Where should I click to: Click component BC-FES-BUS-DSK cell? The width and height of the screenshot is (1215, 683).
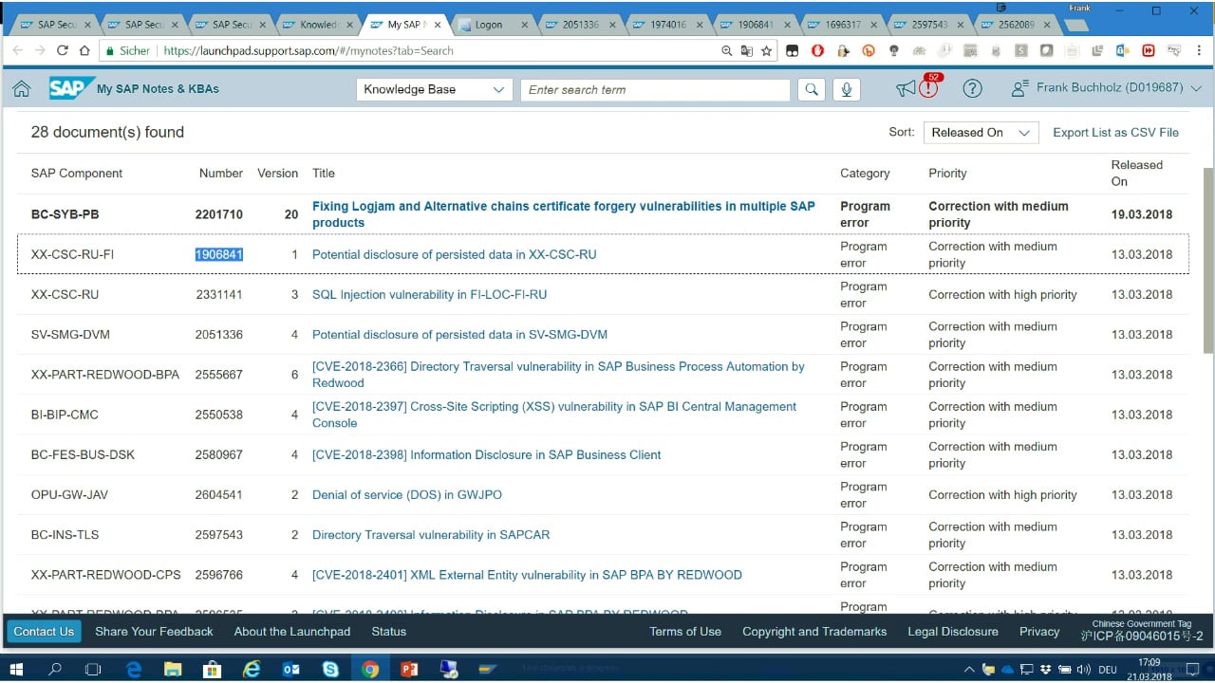point(83,455)
